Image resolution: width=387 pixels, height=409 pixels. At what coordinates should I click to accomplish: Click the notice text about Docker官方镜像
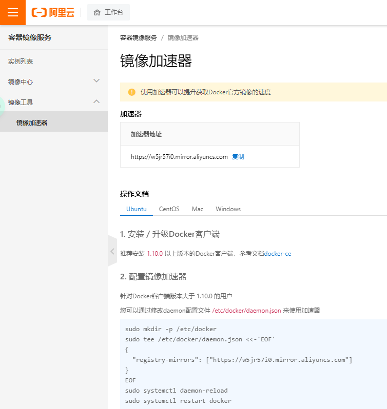[x=205, y=92]
